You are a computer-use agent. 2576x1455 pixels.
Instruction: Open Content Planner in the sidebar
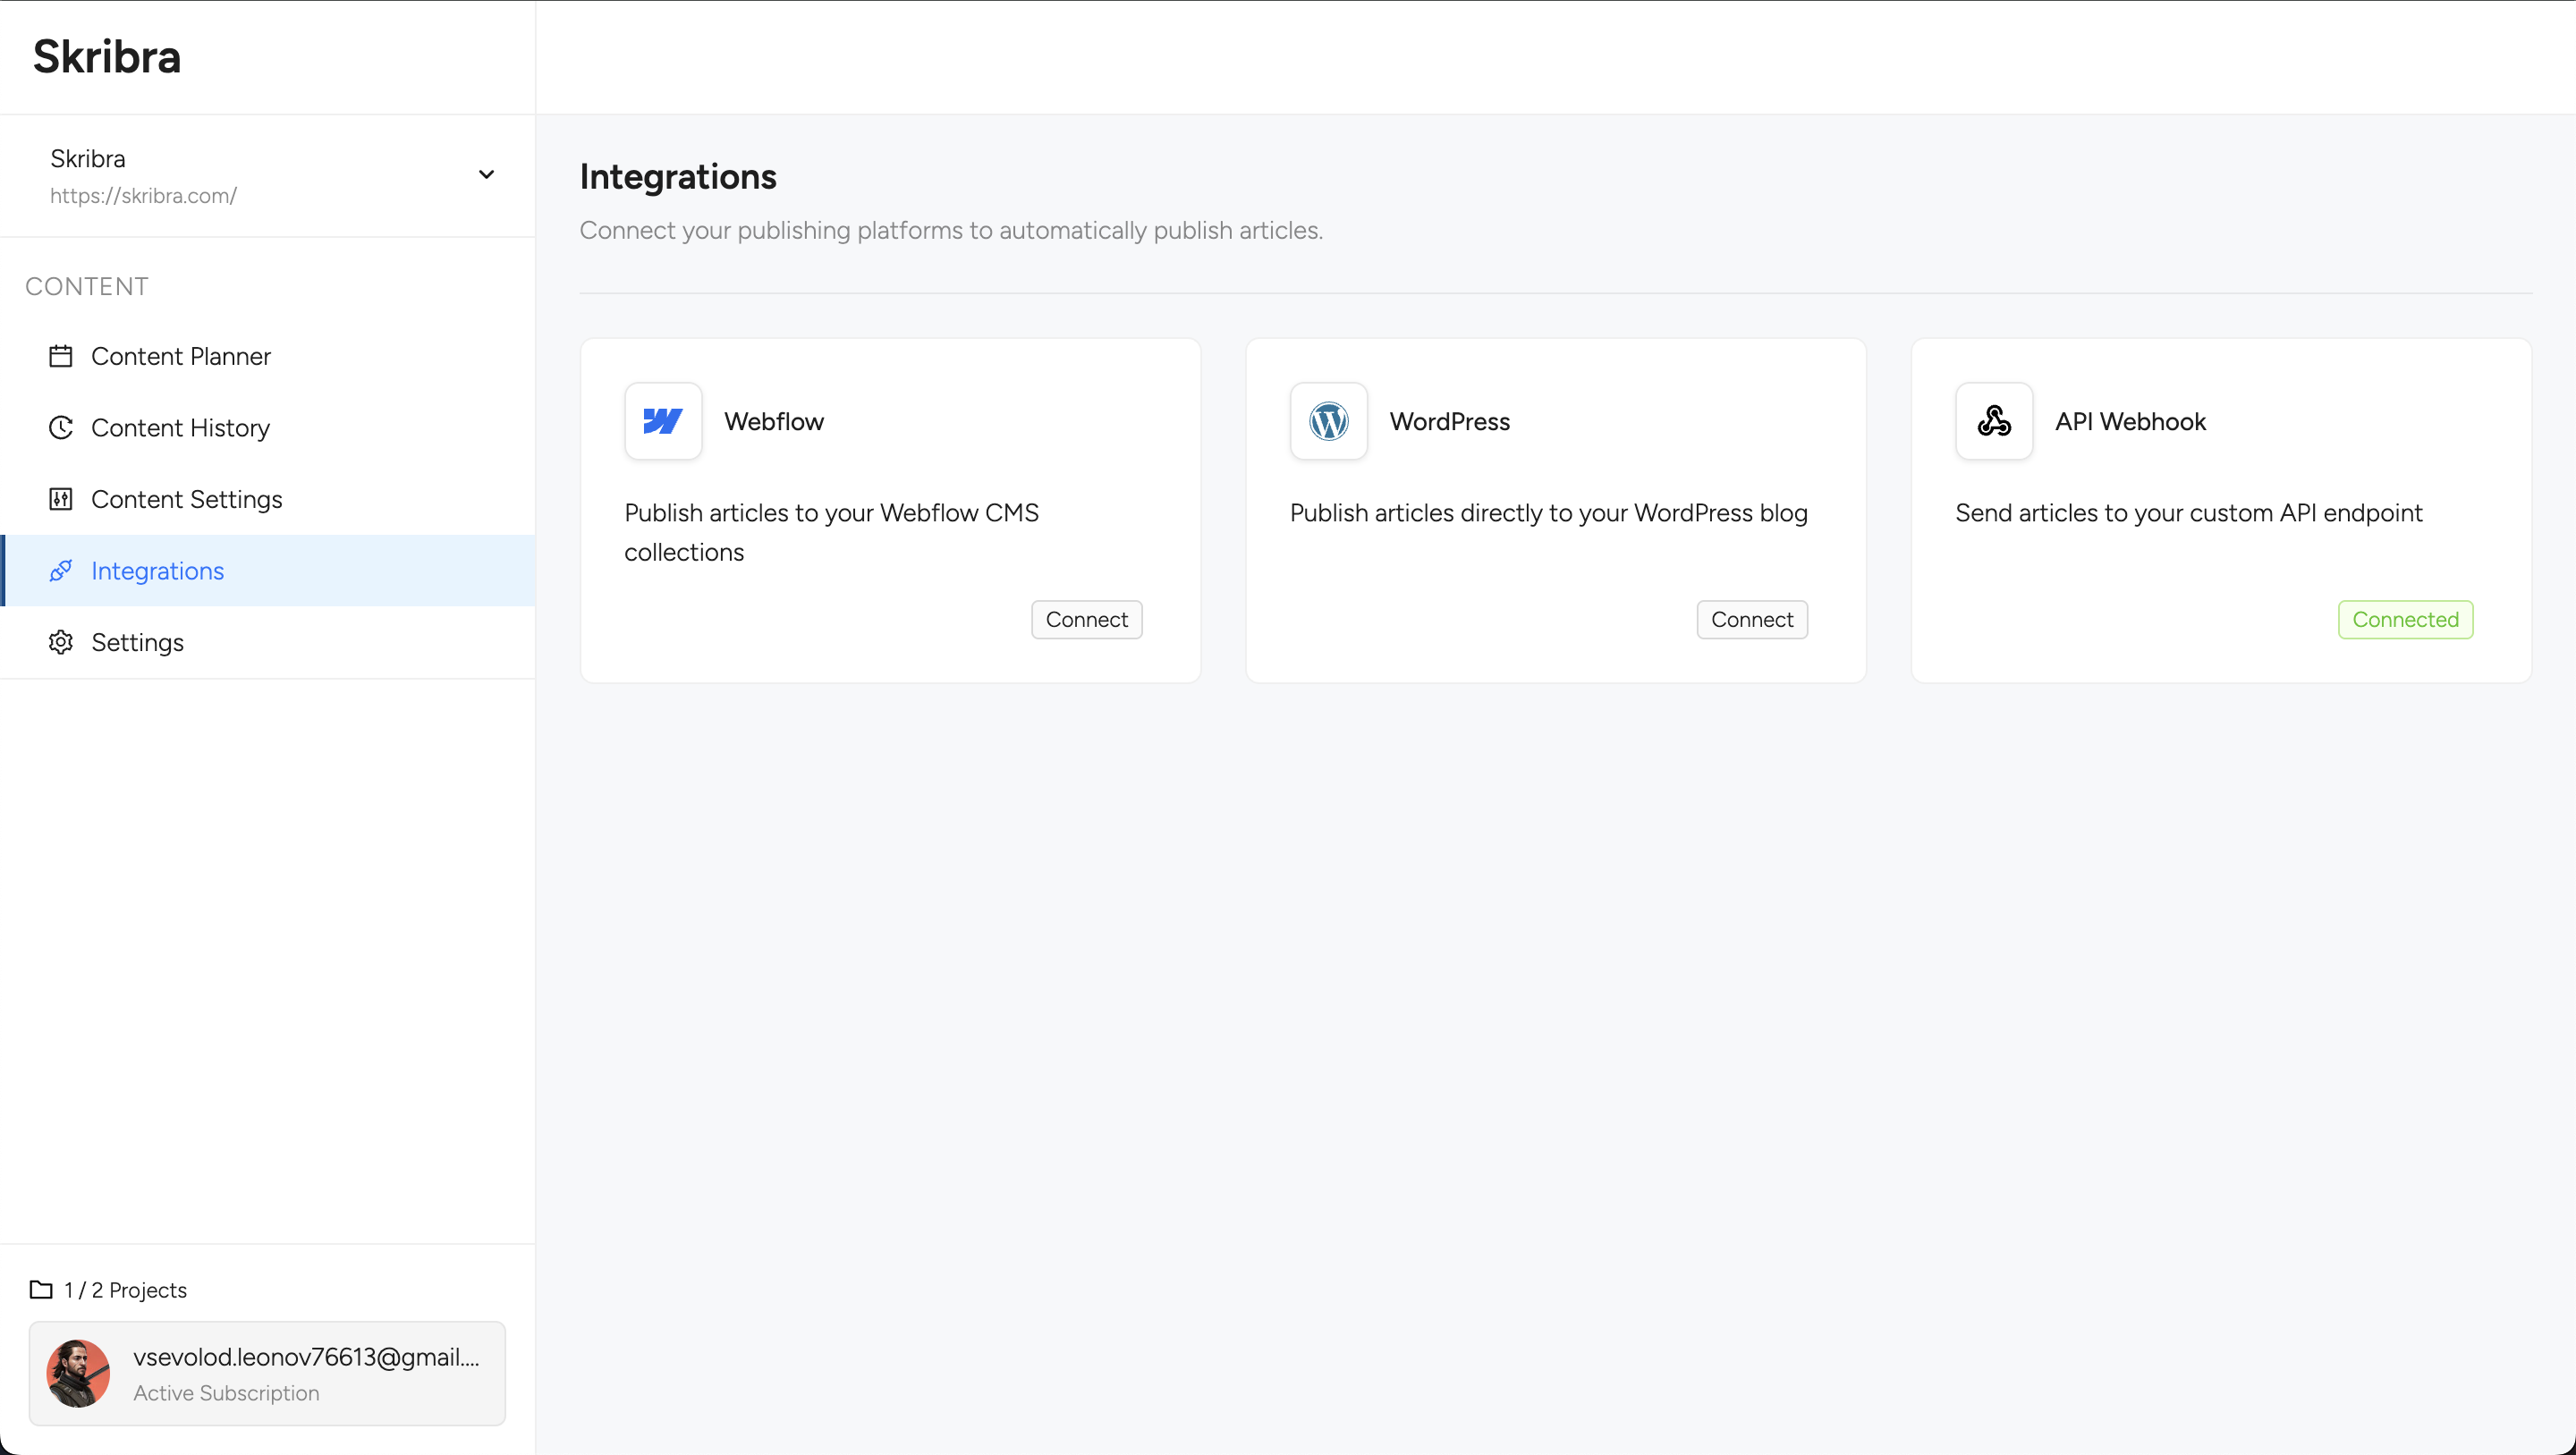coord(181,356)
